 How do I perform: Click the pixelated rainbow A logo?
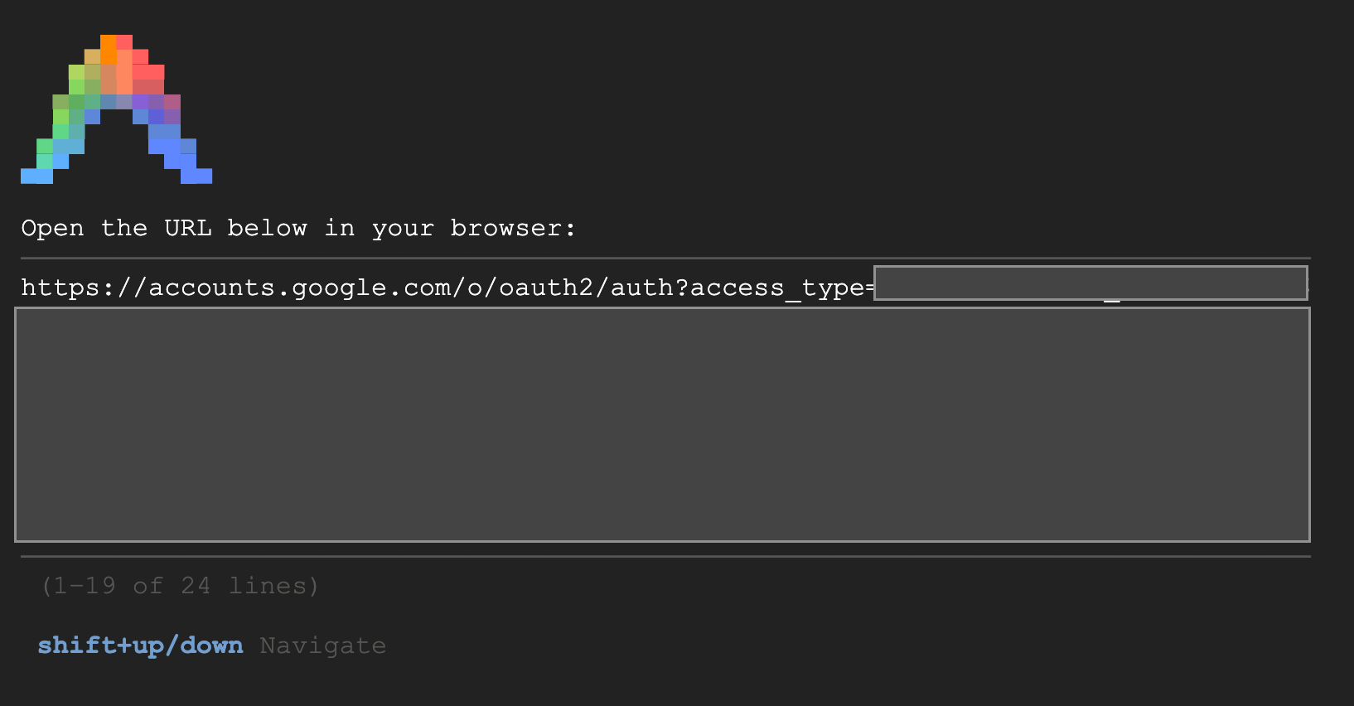[116, 109]
